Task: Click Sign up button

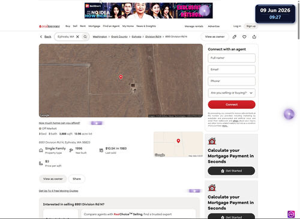Action: (251, 26)
